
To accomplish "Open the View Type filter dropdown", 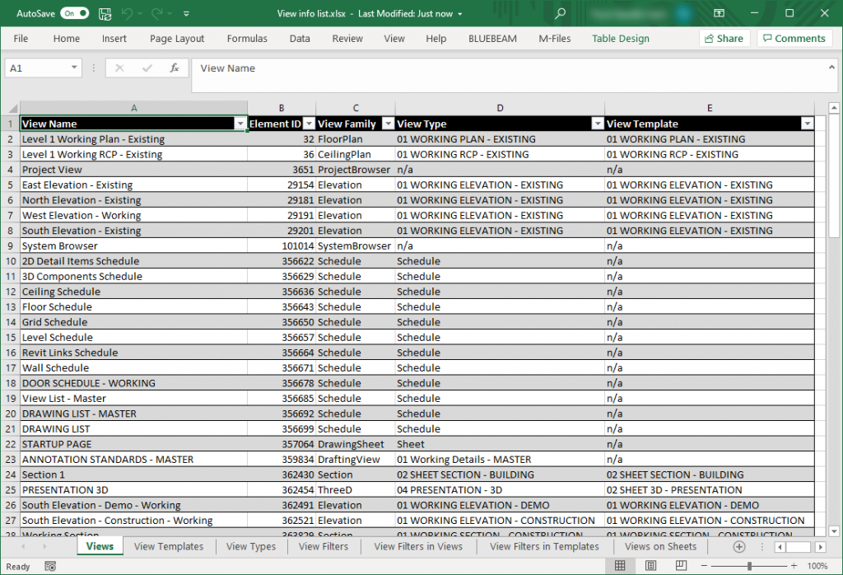I will click(598, 124).
